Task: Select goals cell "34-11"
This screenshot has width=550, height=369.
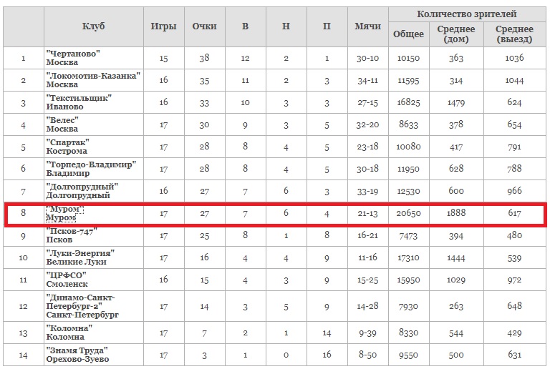Action: coord(367,81)
